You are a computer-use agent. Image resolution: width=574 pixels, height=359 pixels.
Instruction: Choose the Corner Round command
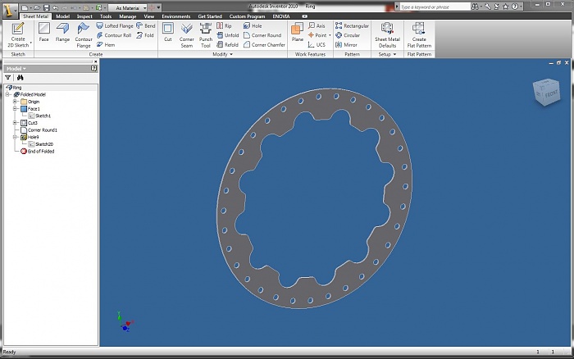click(x=262, y=35)
